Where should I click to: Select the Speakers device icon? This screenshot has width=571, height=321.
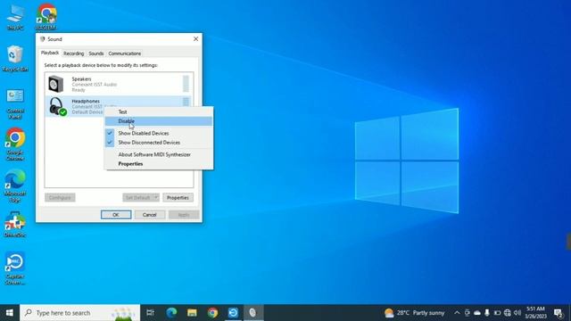pyautogui.click(x=56, y=84)
